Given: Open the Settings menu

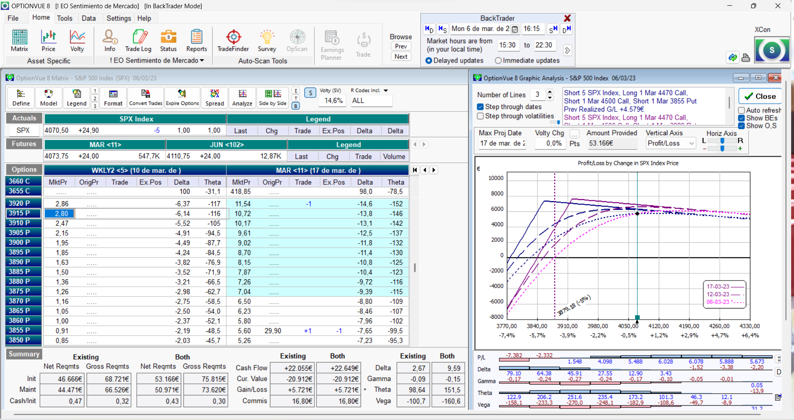Looking at the screenshot, I should point(119,18).
